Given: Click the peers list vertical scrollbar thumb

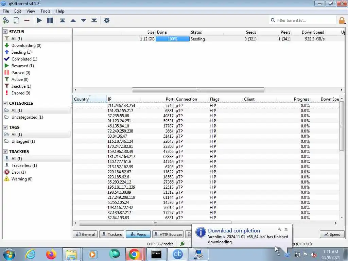Looking at the screenshot, I should (342, 126).
